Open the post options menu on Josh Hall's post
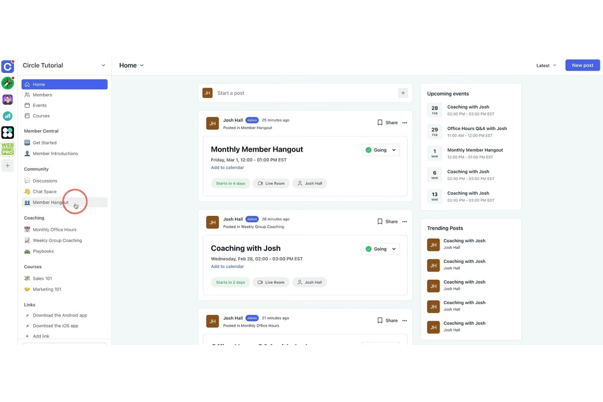The width and height of the screenshot is (603, 402). tap(405, 123)
